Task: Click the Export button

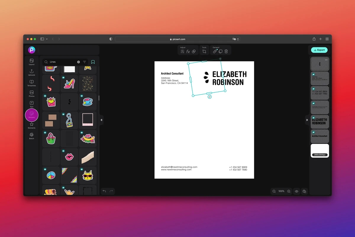Action: point(319,50)
